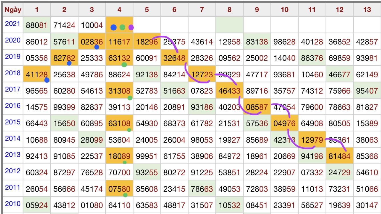
Task: Open the 2019 year link
Action: [13, 56]
